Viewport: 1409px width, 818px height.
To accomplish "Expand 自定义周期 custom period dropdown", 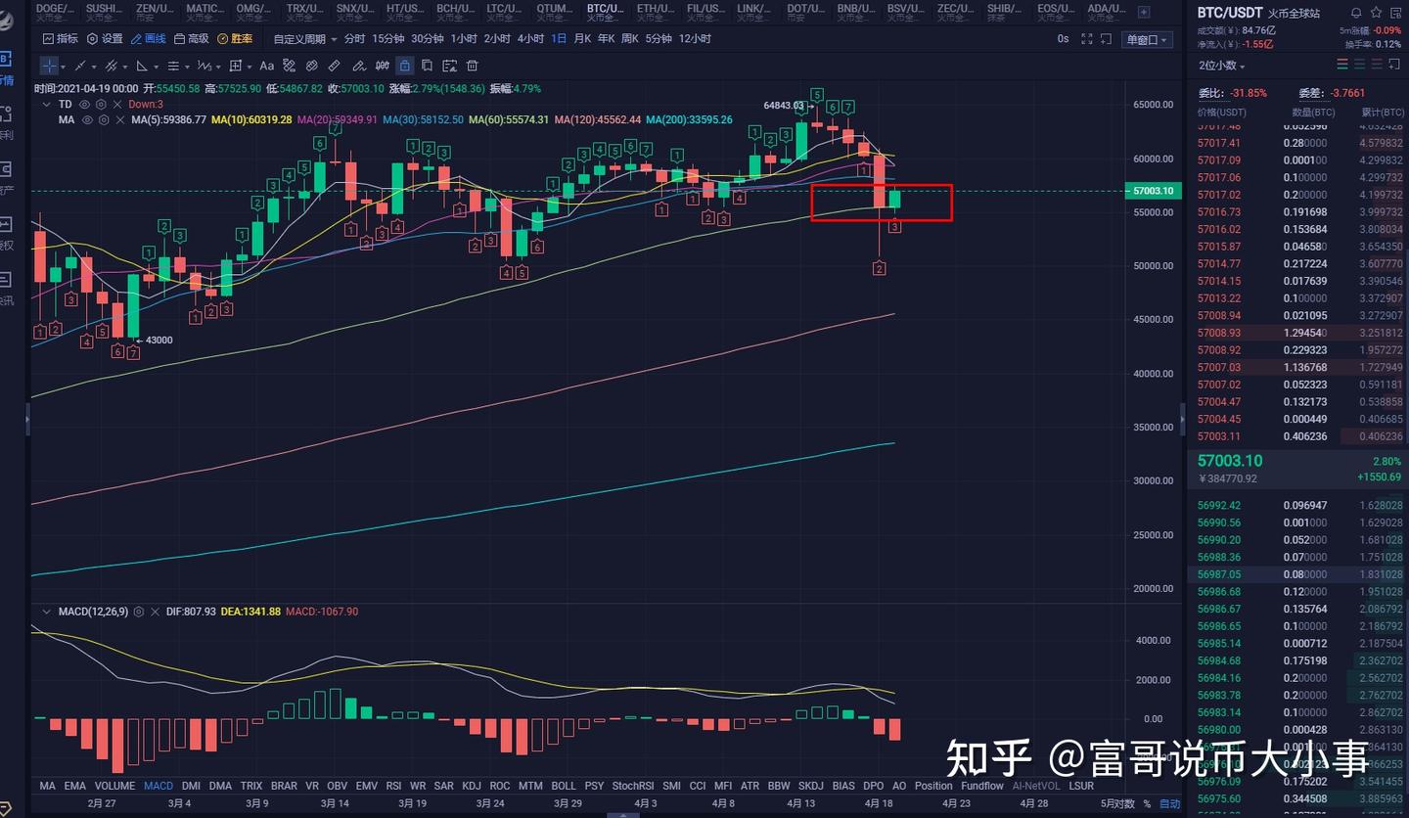I will coord(305,39).
